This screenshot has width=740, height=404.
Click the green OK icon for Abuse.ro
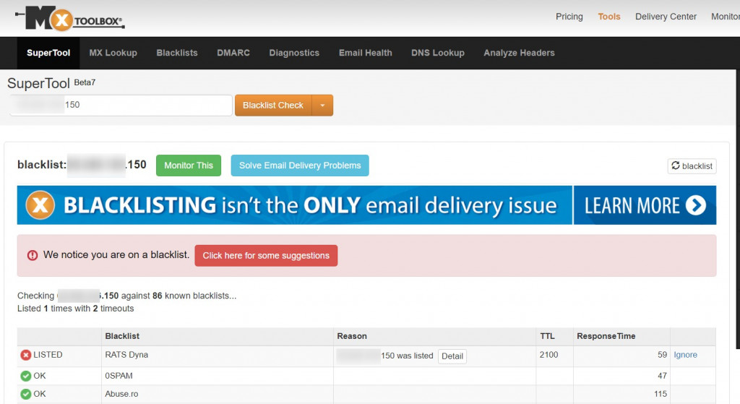point(26,394)
